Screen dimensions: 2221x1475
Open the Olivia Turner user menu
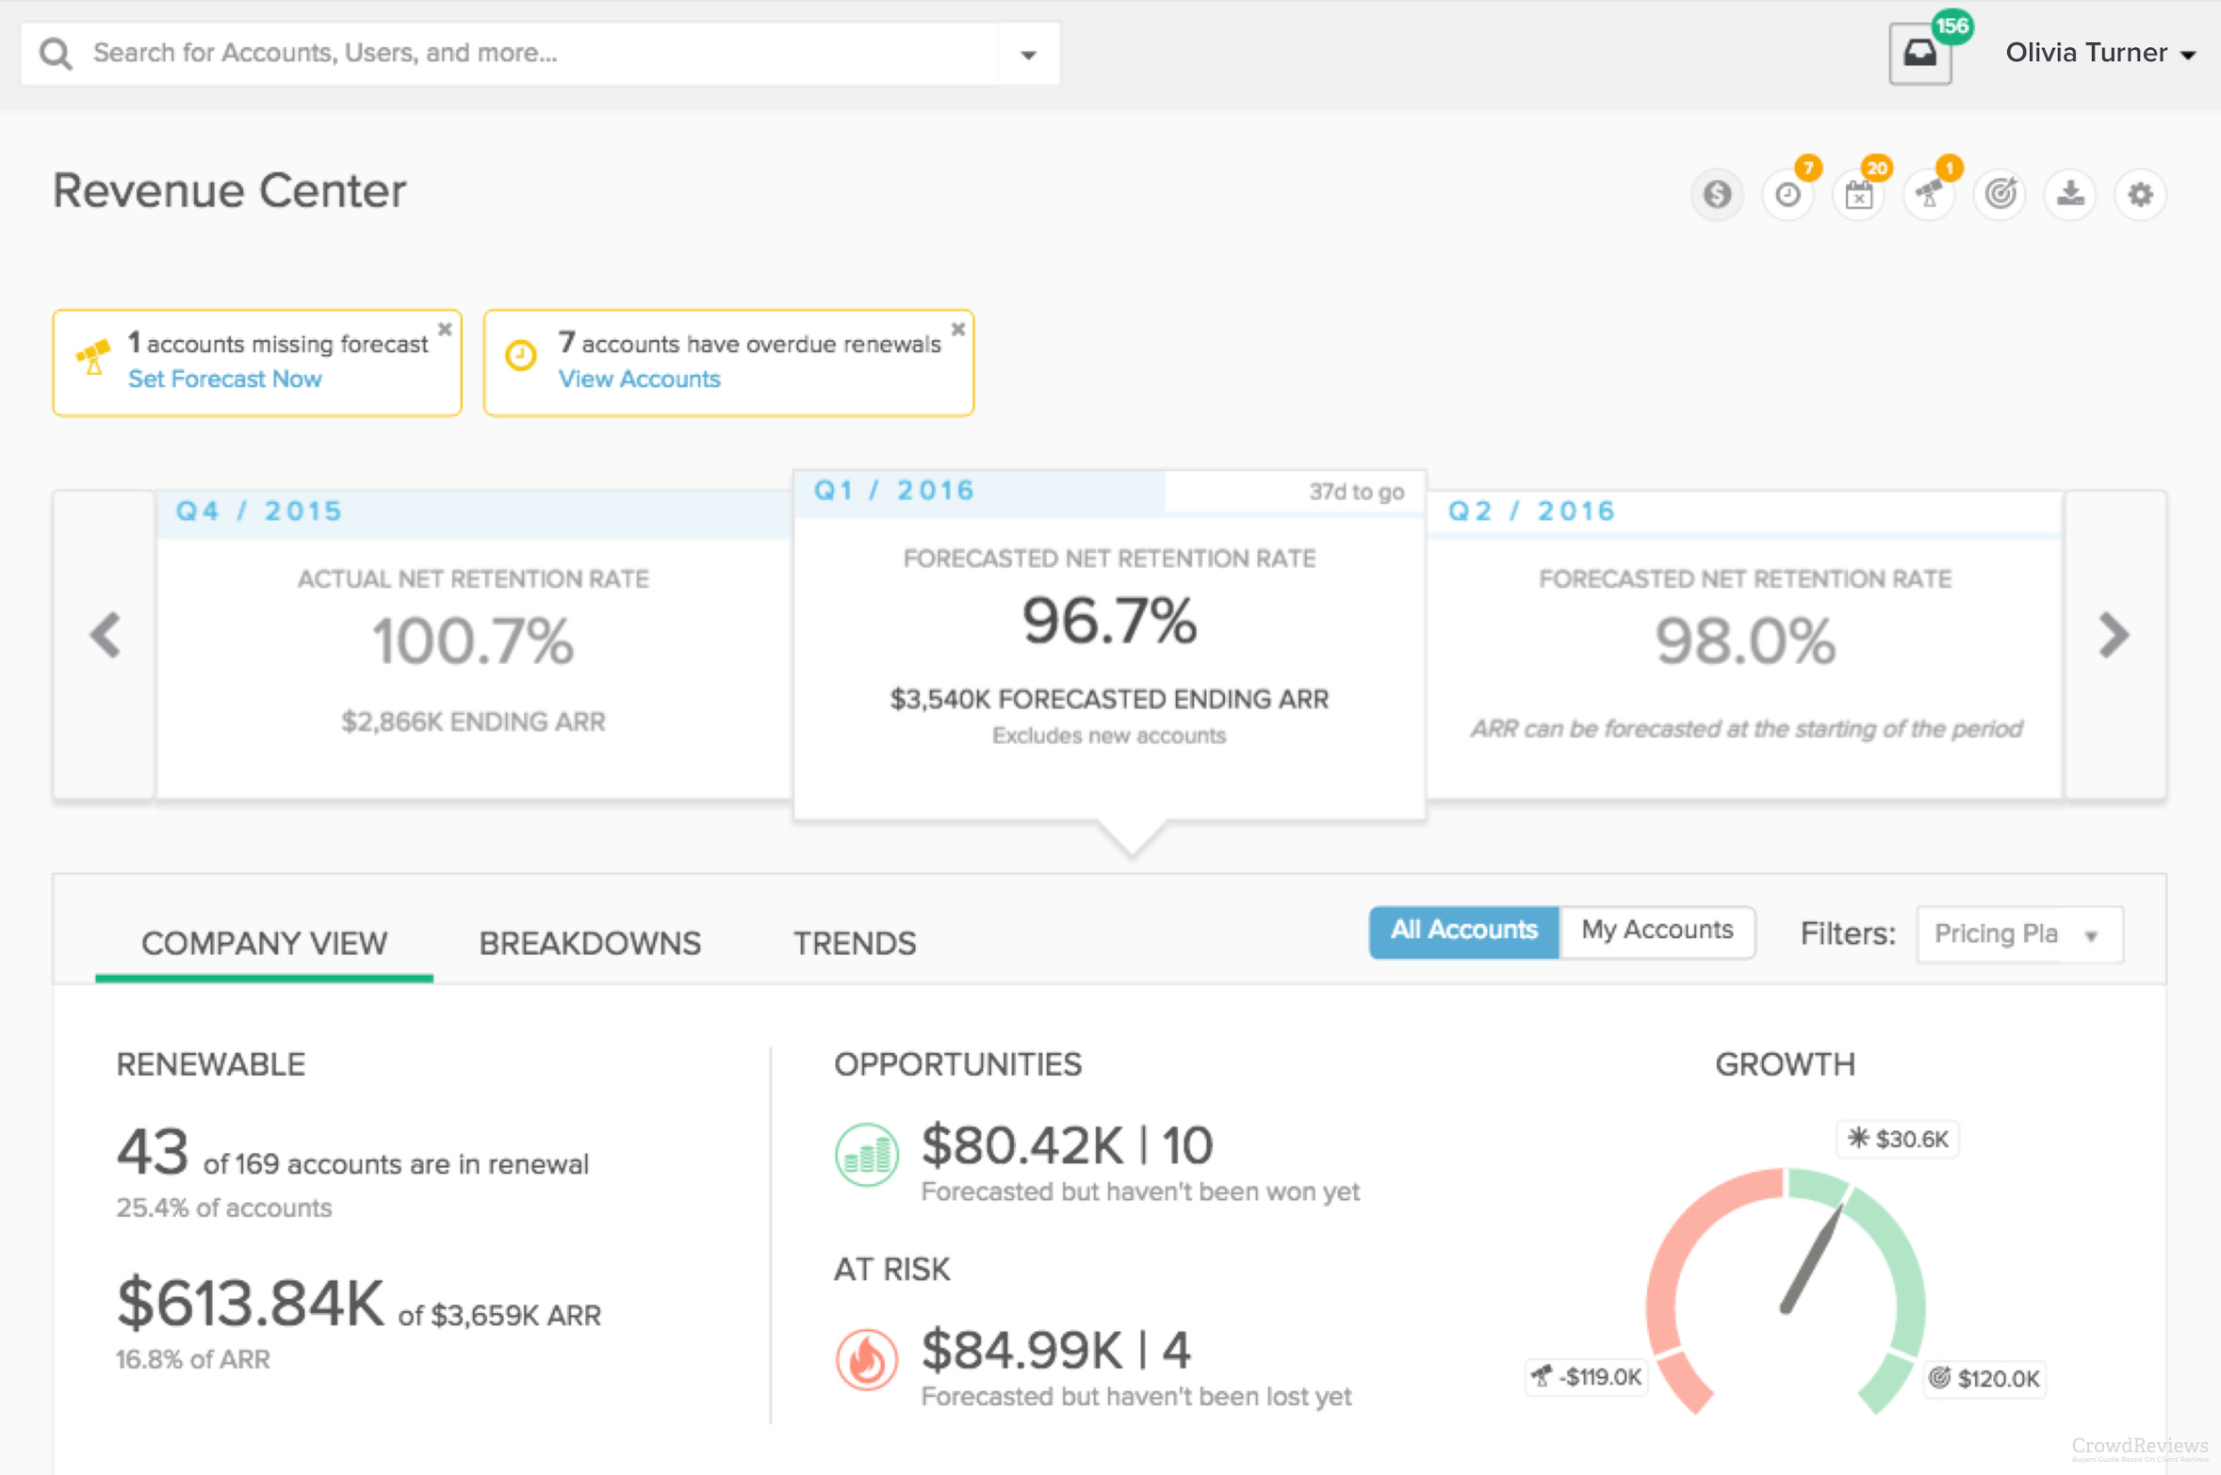(2100, 53)
